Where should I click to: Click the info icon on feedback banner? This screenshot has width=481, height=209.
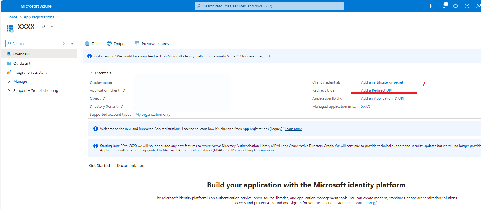click(90, 56)
